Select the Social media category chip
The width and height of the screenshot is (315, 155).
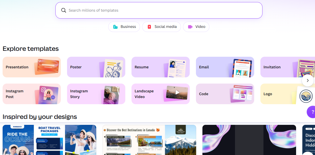tap(162, 27)
